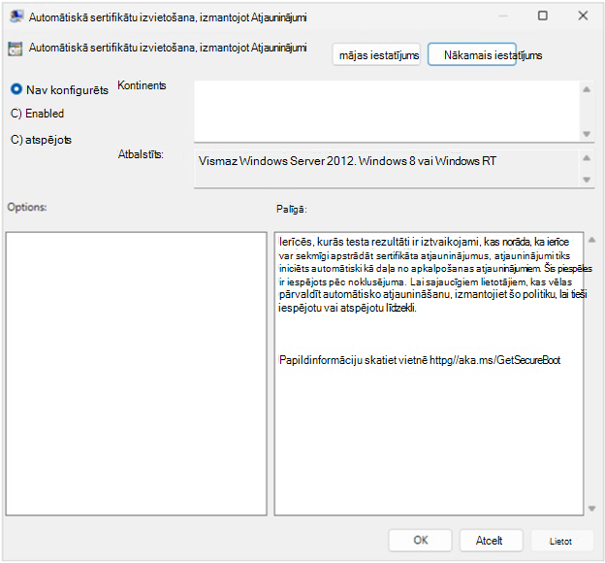Screen dimensions: 605x563
Task: Click the Vismaz Windows Server 2012 text
Action: (347, 161)
